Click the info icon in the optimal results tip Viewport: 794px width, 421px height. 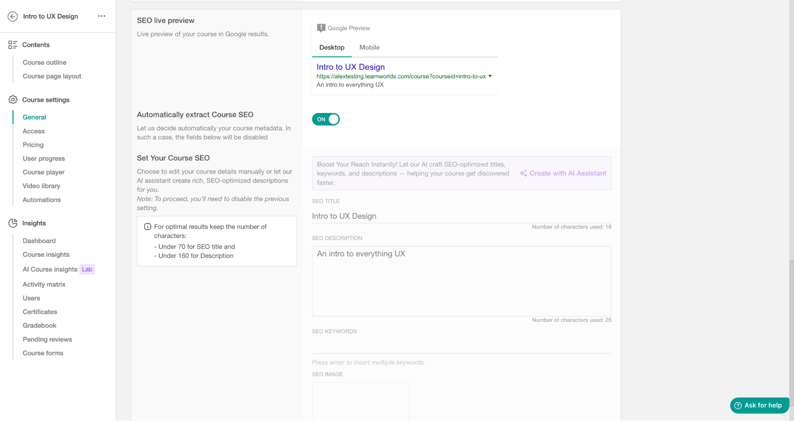click(x=147, y=227)
